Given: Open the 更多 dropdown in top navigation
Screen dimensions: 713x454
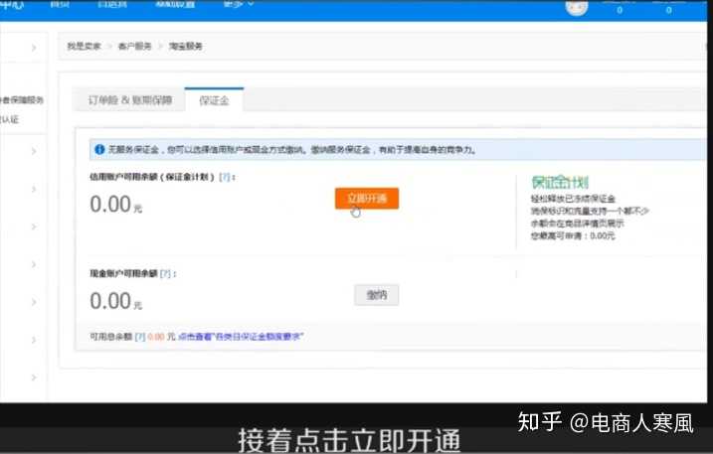Looking at the screenshot, I should click(x=236, y=5).
